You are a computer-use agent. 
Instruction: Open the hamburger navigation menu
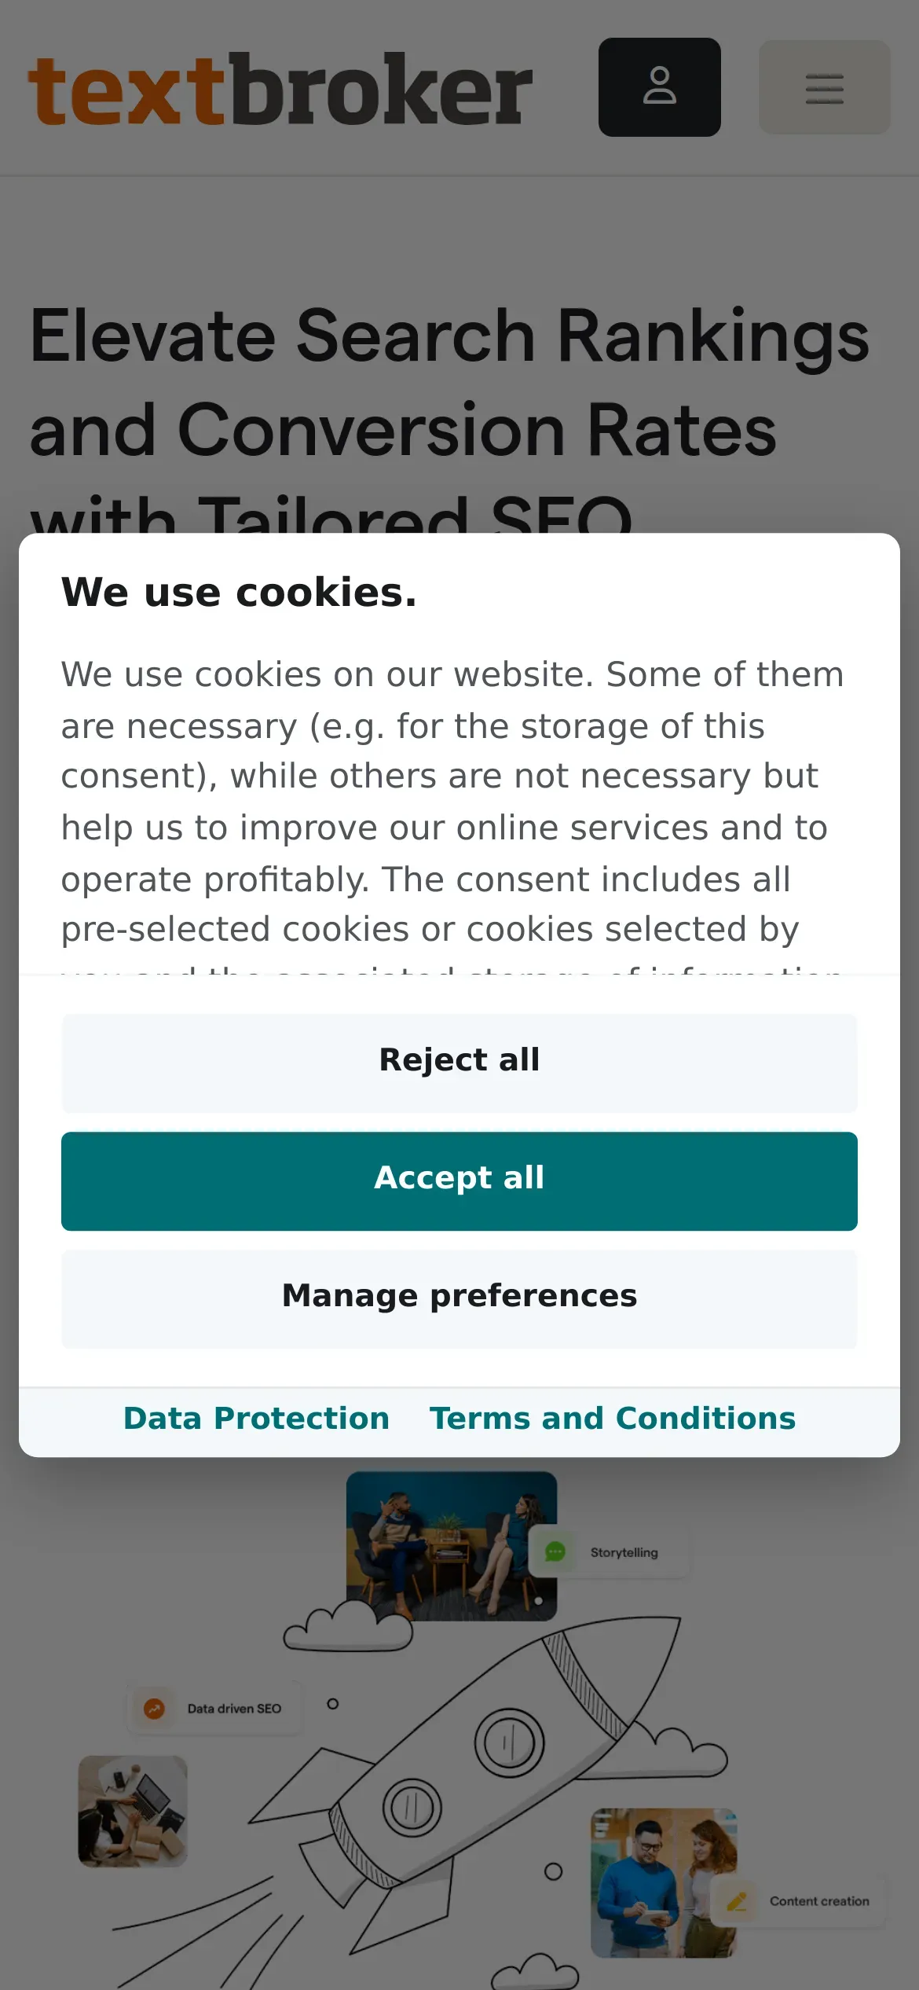(824, 87)
